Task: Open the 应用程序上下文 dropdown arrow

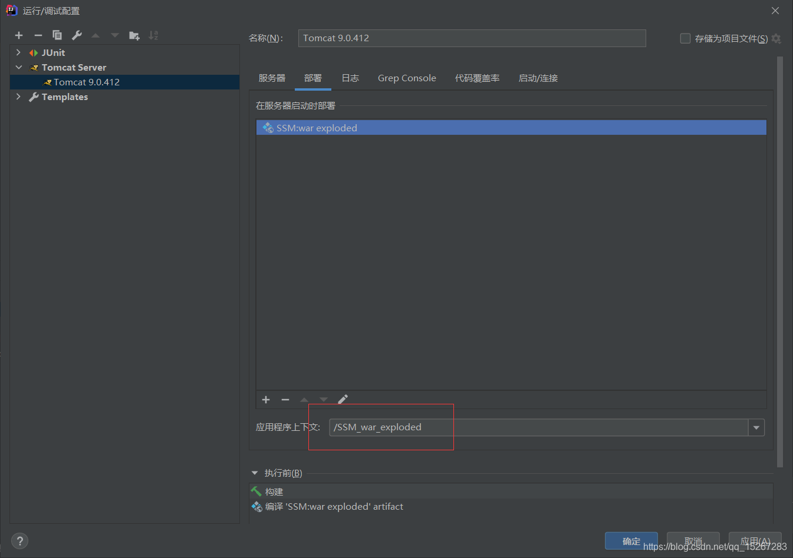Action: click(756, 427)
